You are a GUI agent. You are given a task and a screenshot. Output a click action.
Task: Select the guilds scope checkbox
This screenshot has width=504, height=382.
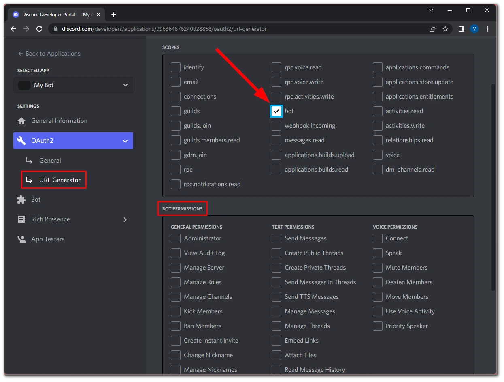(x=176, y=111)
